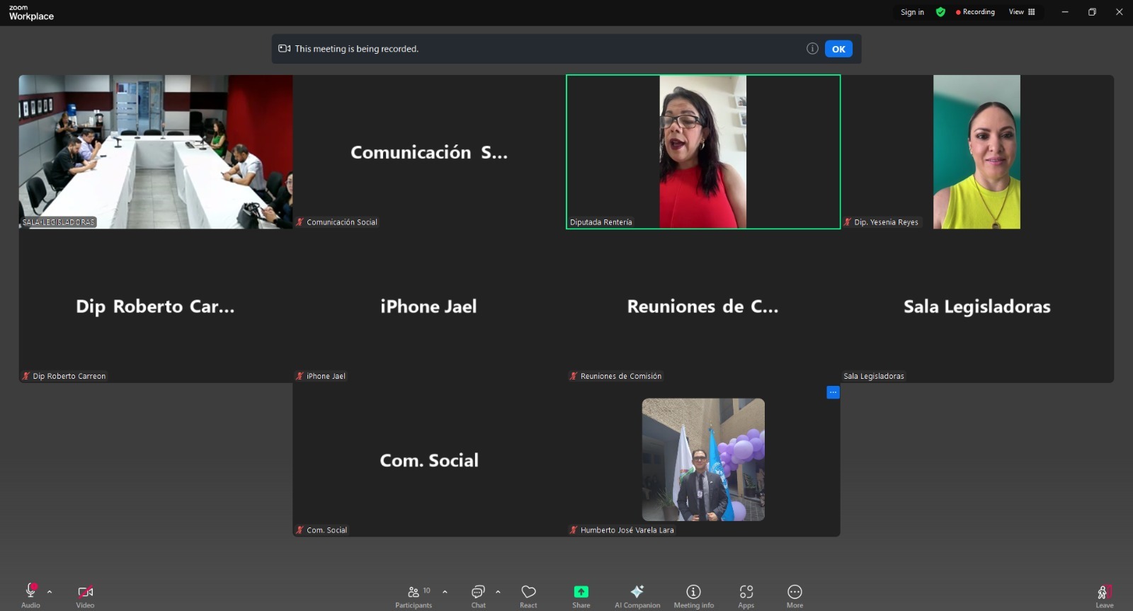Expand the audio options arrow
Image resolution: width=1133 pixels, height=611 pixels.
click(50, 591)
